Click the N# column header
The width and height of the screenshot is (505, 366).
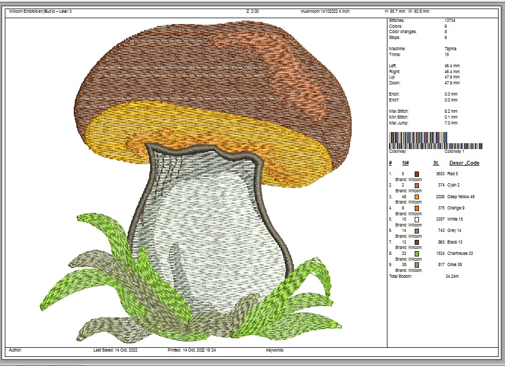coord(405,163)
